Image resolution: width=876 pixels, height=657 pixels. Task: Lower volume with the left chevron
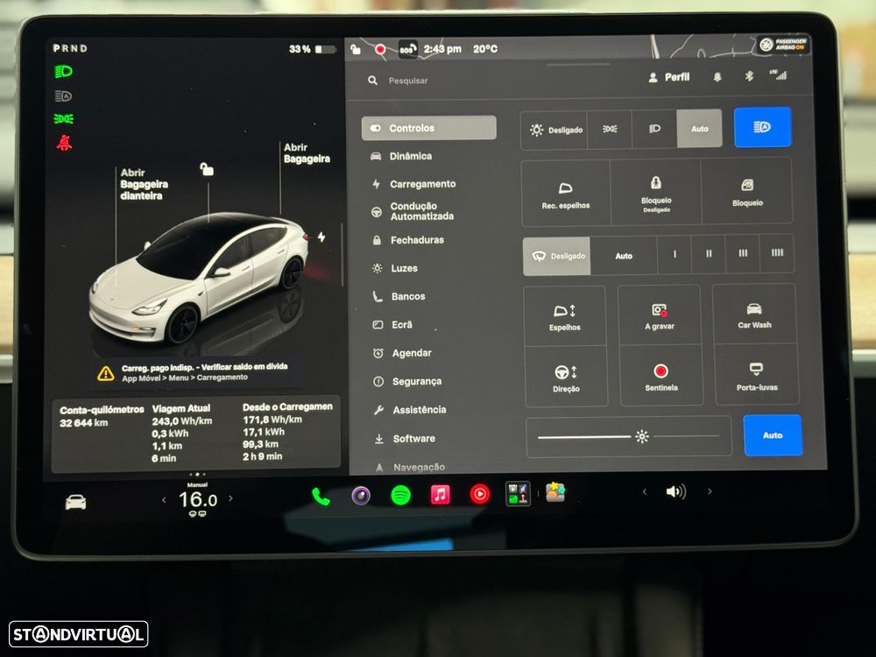click(x=645, y=491)
